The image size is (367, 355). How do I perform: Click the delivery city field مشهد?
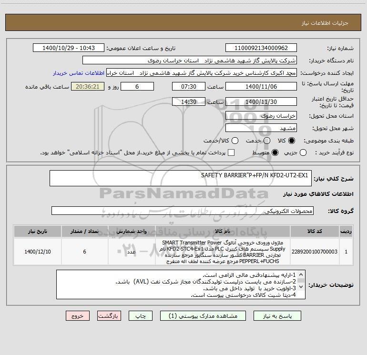(261, 128)
